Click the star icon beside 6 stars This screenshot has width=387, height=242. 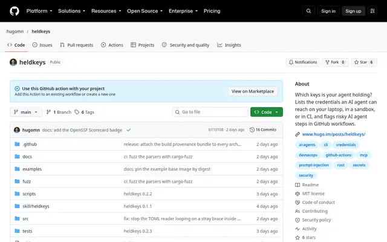[298, 238]
